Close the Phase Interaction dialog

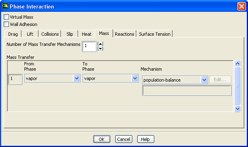tap(241, 6)
